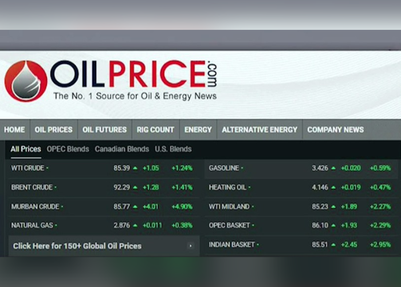Click green up arrow beside Natural Gas 2.876
This screenshot has height=287, width=401.
pos(135,226)
